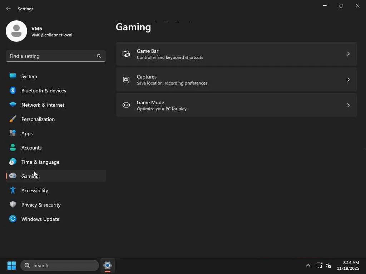Select the Privacy & security shield icon
Image resolution: width=366 pixels, height=274 pixels.
(13, 205)
